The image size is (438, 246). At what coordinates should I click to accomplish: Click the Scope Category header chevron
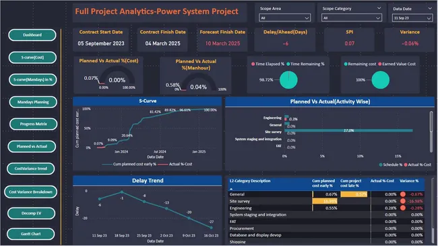click(379, 8)
